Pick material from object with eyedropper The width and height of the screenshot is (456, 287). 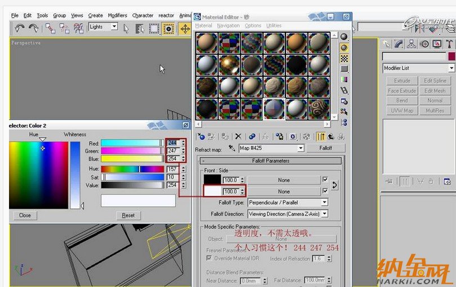coord(231,148)
